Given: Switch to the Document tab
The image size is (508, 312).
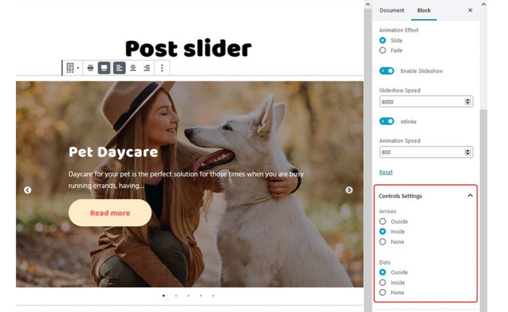Looking at the screenshot, I should [x=392, y=10].
